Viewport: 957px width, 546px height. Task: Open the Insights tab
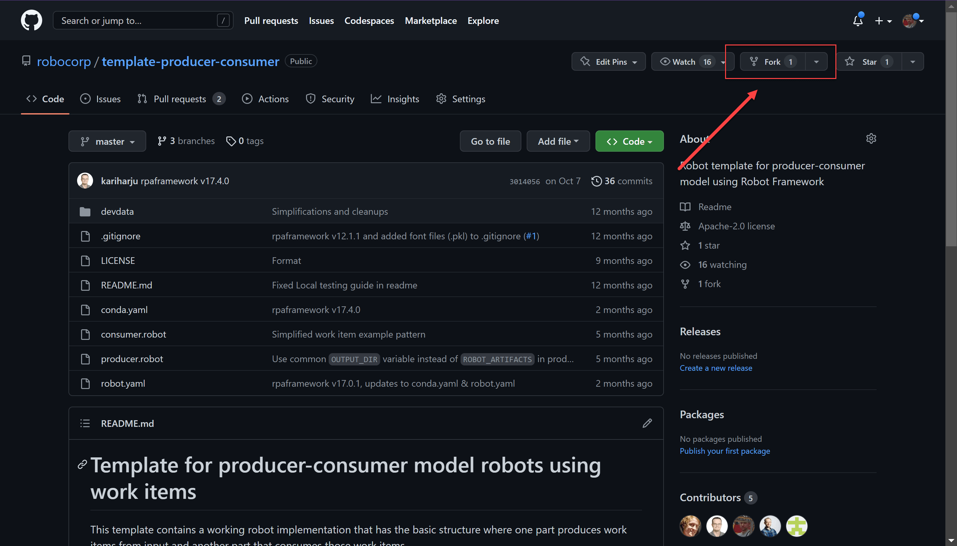click(394, 99)
